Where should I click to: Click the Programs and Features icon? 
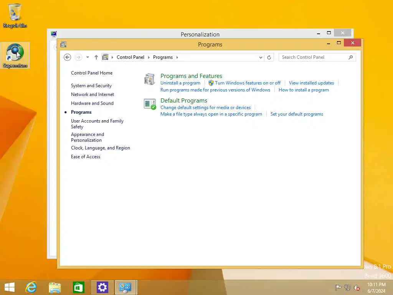(x=150, y=79)
